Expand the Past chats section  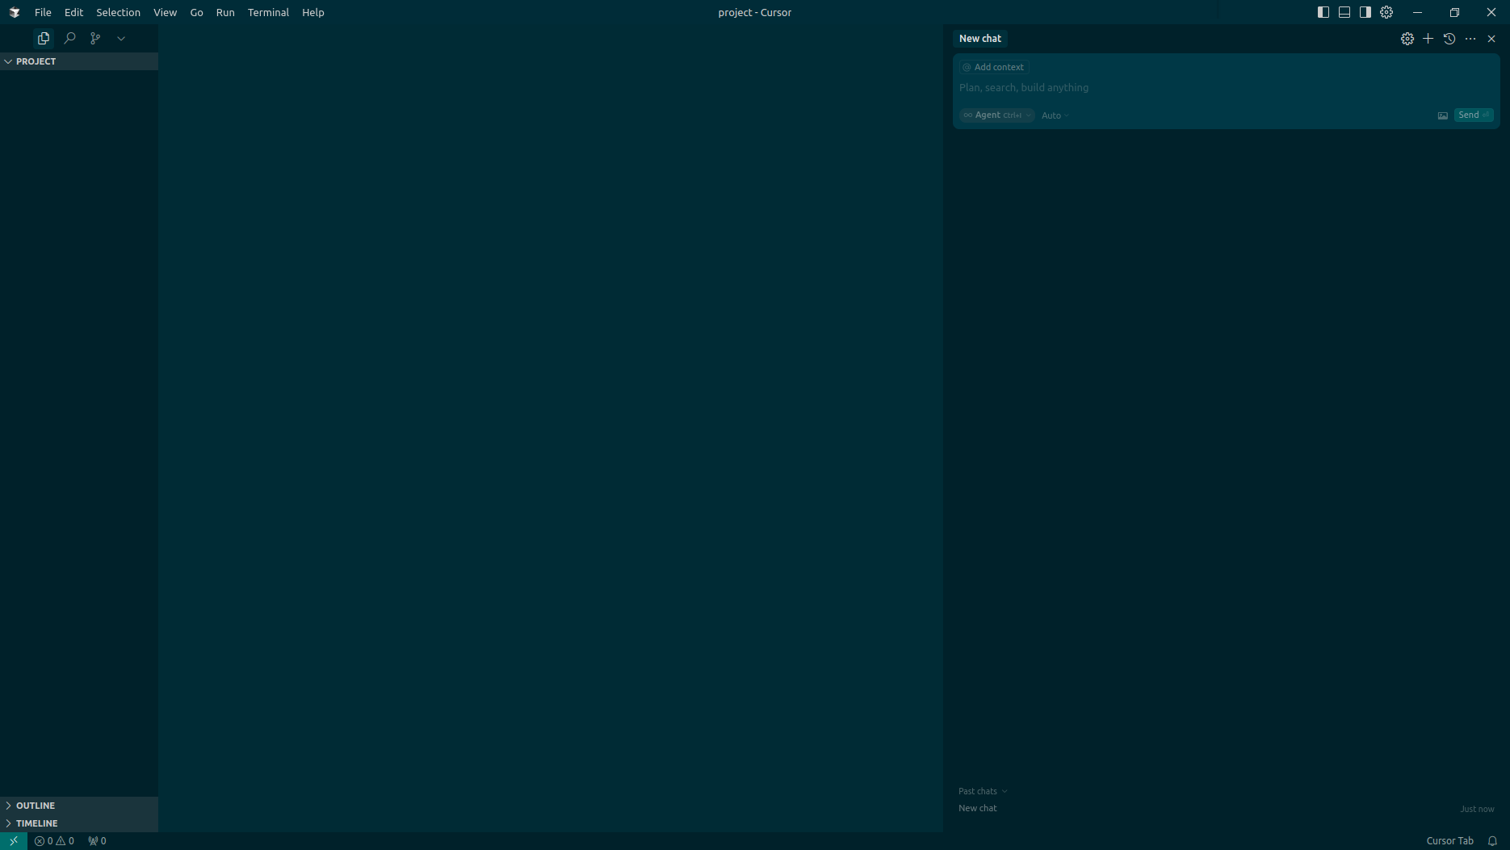982,791
